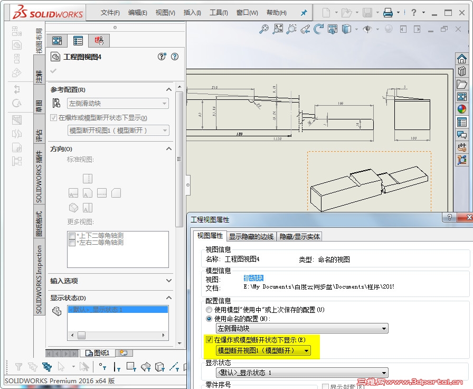Open the FeatureManager tab icon
The height and width of the screenshot is (389, 473).
(x=56, y=41)
